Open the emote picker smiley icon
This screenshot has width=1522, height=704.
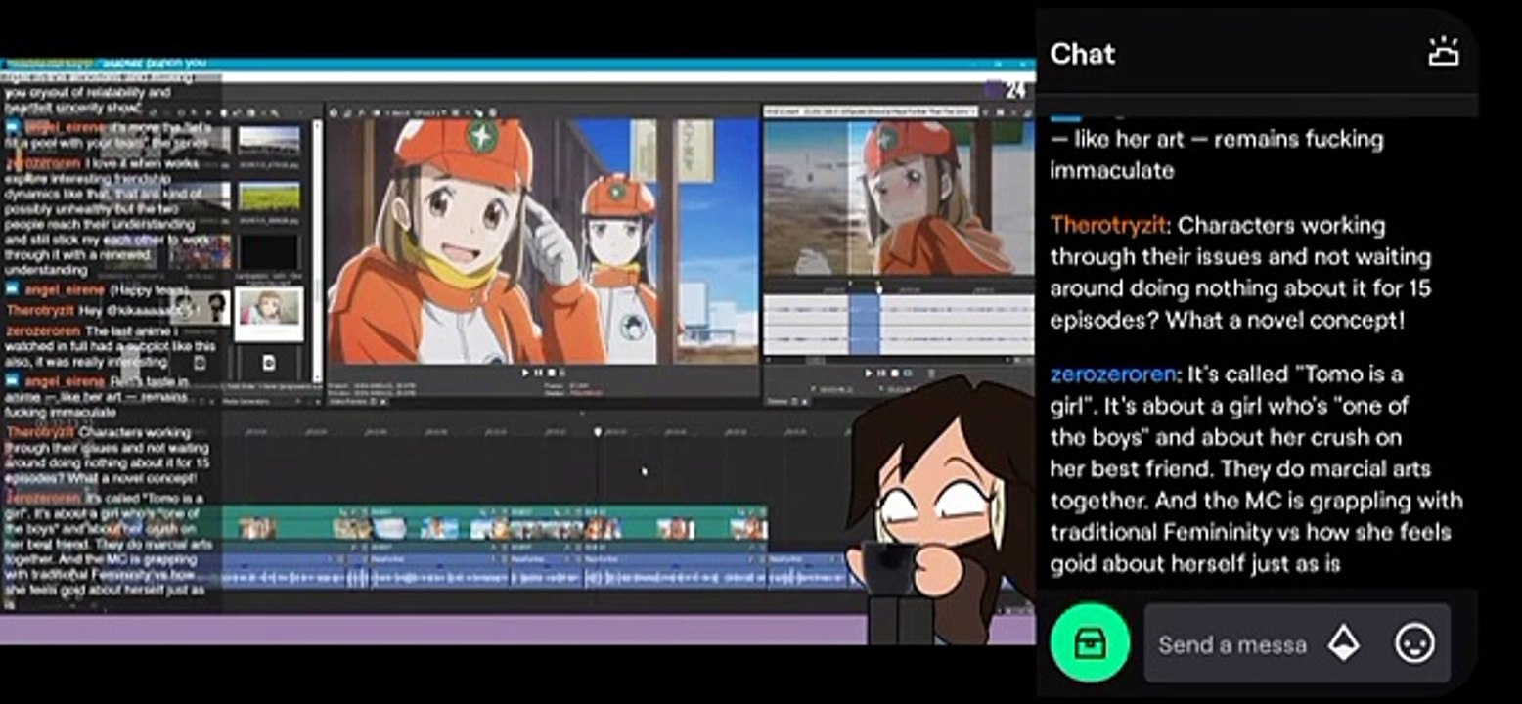tap(1414, 643)
